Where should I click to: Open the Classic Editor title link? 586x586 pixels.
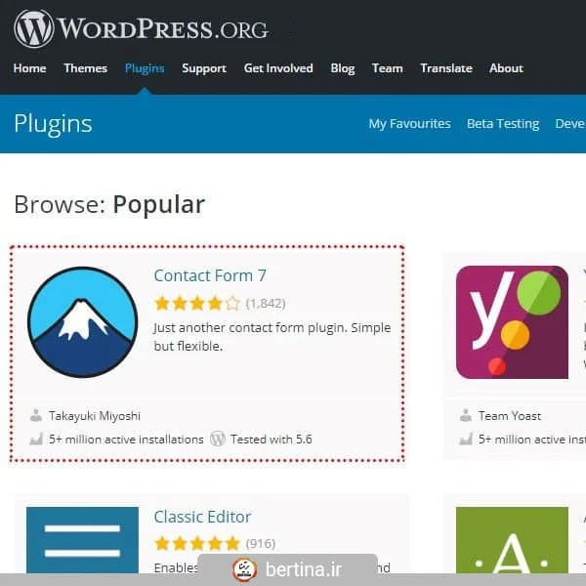(x=202, y=517)
